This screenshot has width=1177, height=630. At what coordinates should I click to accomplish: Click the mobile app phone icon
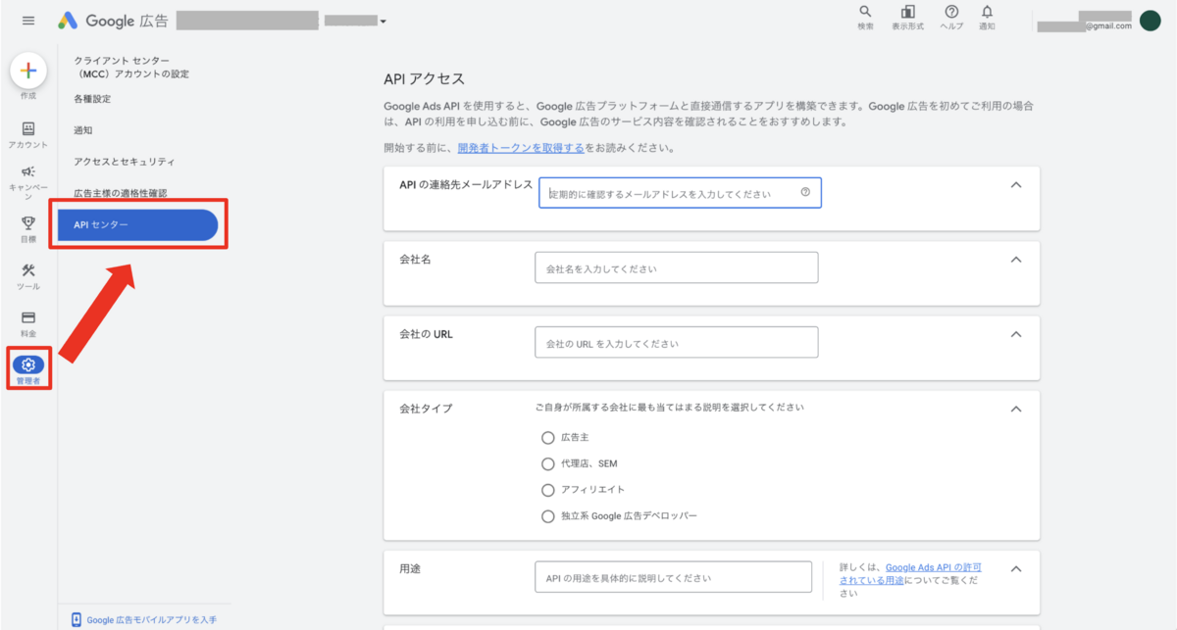(x=77, y=619)
